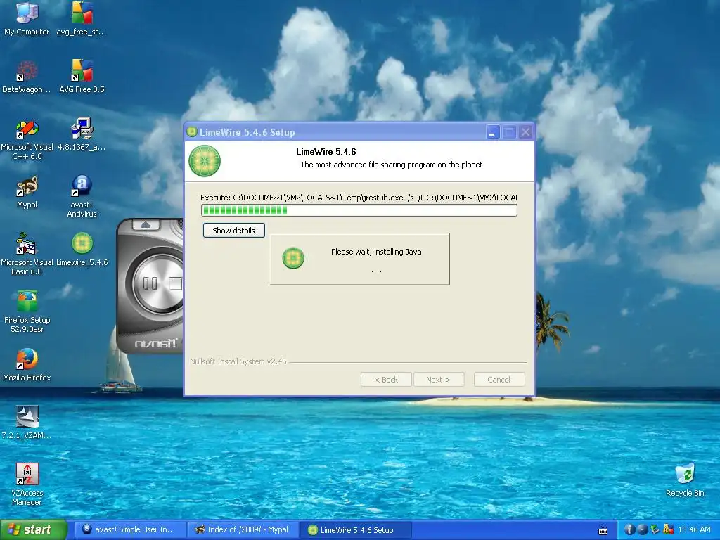Switch to avast! Simple User Interface taskbar item

[x=129, y=529]
